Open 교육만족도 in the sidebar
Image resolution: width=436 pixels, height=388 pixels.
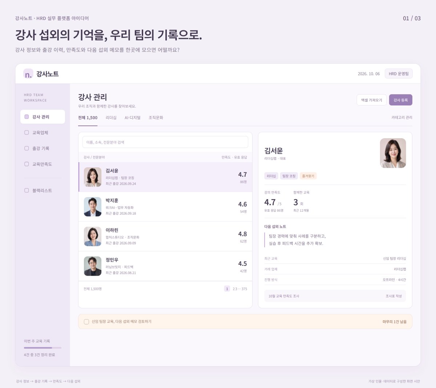43,164
